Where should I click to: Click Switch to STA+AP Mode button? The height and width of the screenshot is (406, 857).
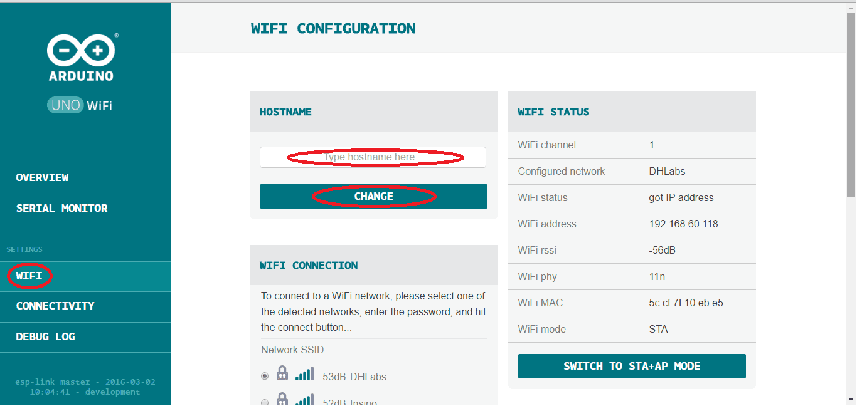click(x=632, y=366)
